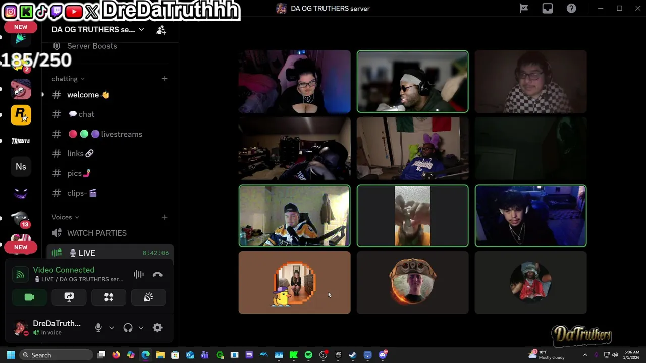Create channel in the chatting category
This screenshot has width=646, height=363.
click(x=165, y=79)
